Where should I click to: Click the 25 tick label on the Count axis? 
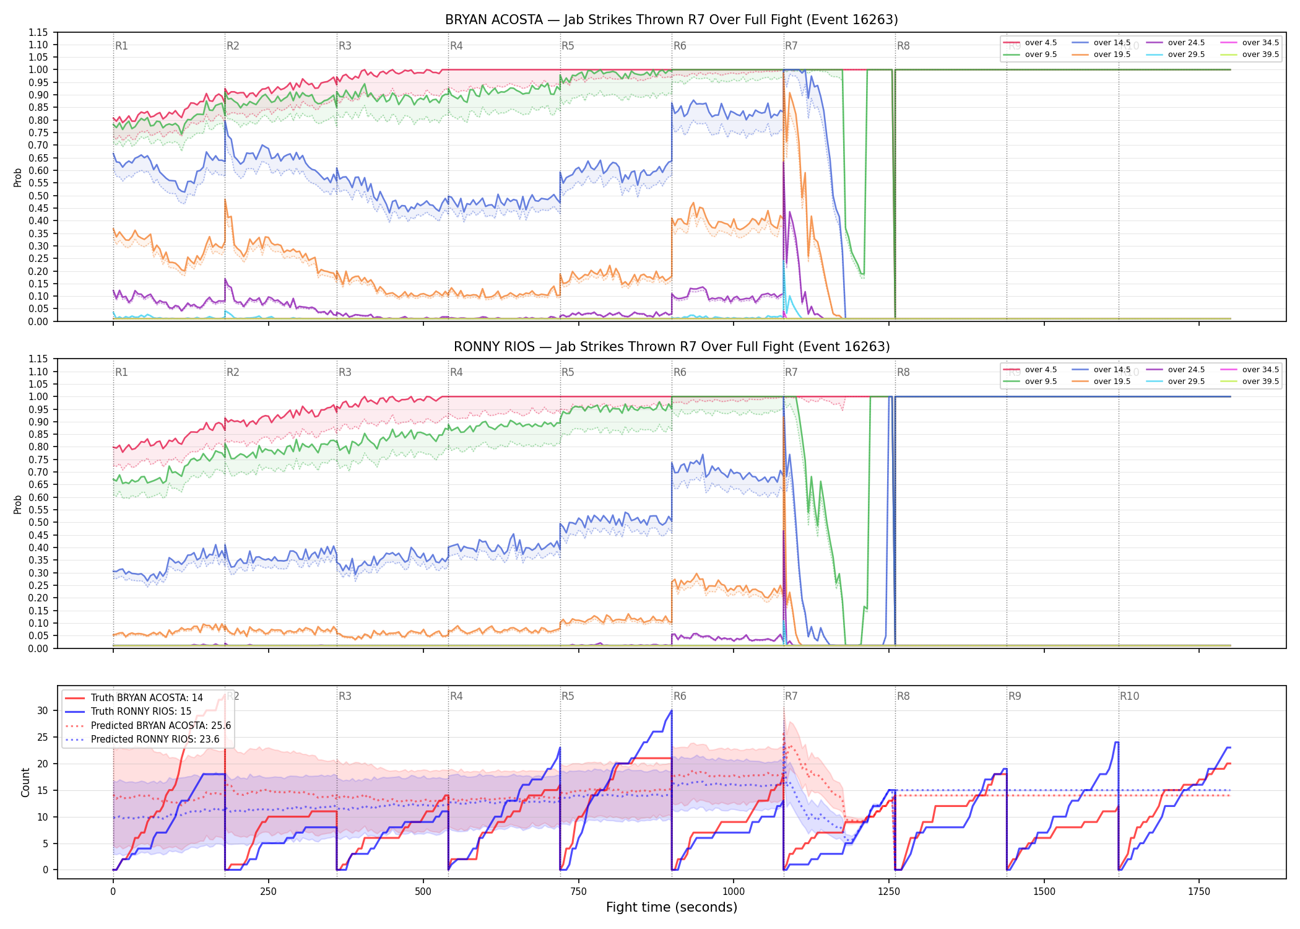[x=43, y=737]
